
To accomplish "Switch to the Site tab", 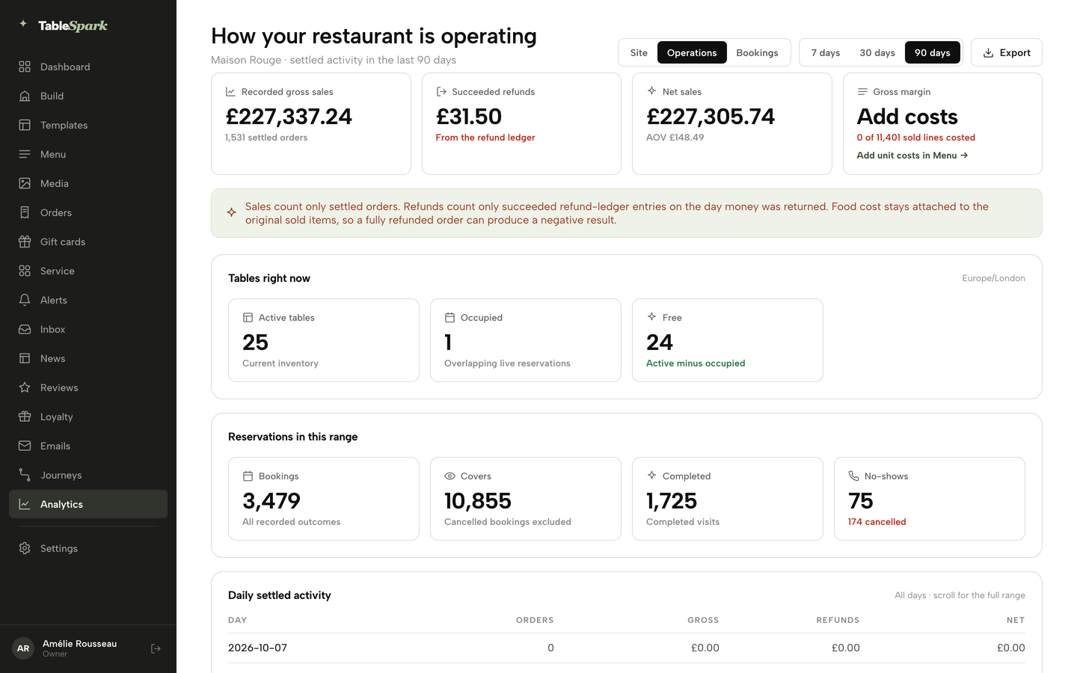I will pyautogui.click(x=639, y=52).
